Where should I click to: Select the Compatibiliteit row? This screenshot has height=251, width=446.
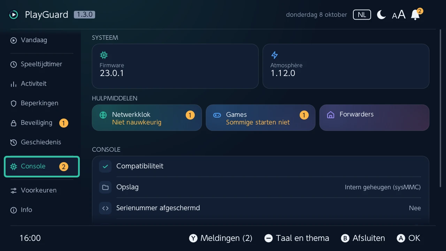pyautogui.click(x=260, y=166)
